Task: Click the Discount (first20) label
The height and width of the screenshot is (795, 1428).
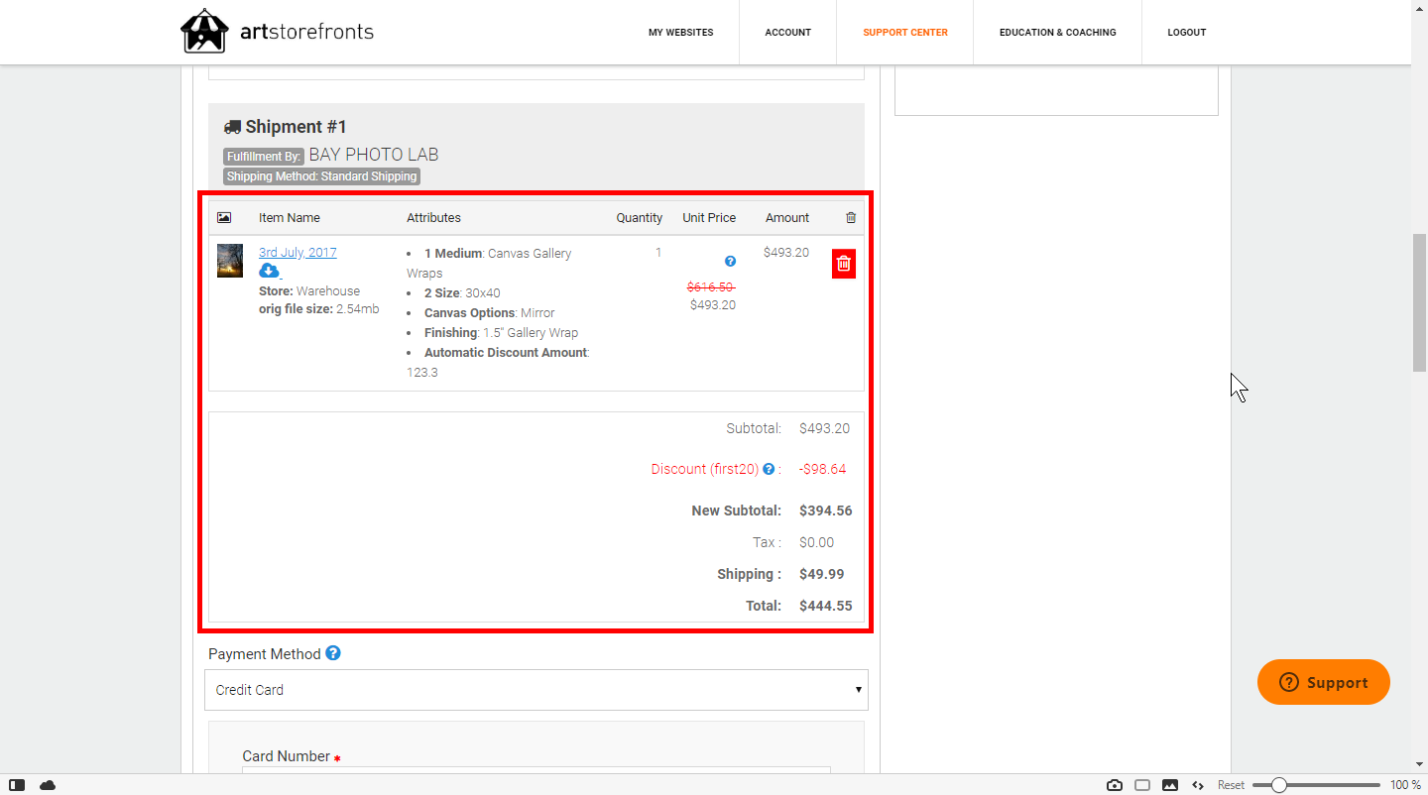Action: [704, 469]
